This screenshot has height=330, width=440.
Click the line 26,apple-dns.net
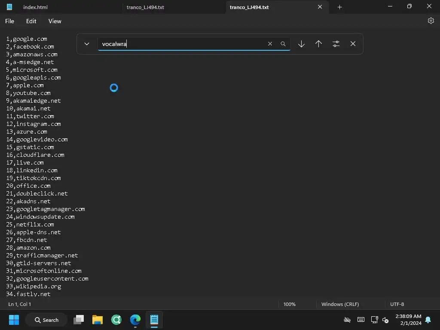pyautogui.click(x=34, y=232)
